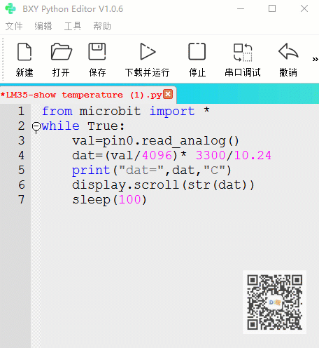319x348 pixels.
Task: Close the BXY Python Editor window
Action: coord(304,8)
